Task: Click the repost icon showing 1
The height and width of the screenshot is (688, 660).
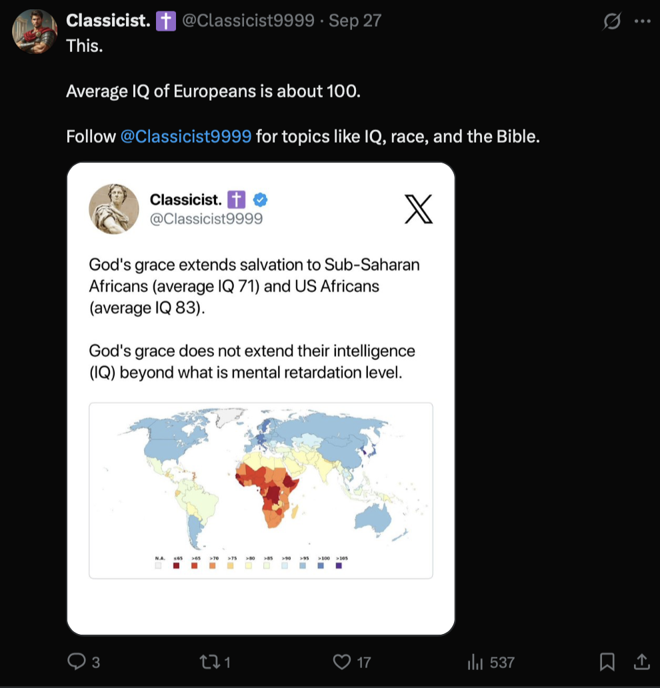Action: pyautogui.click(x=208, y=661)
